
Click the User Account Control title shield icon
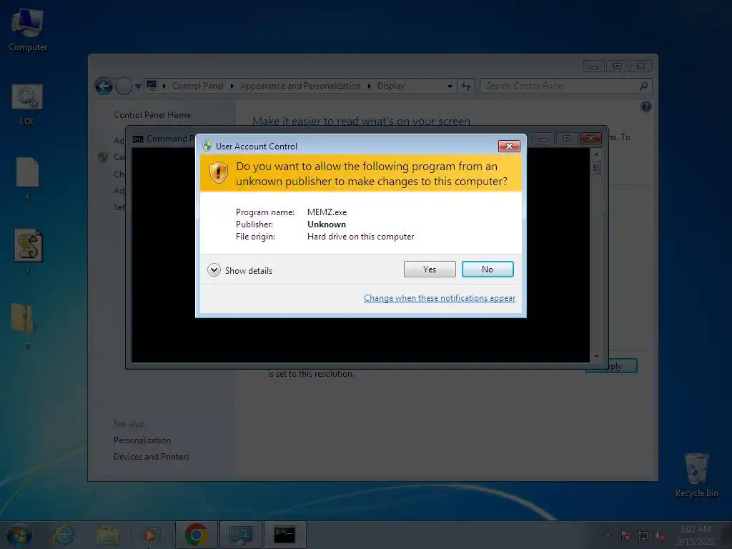207,146
